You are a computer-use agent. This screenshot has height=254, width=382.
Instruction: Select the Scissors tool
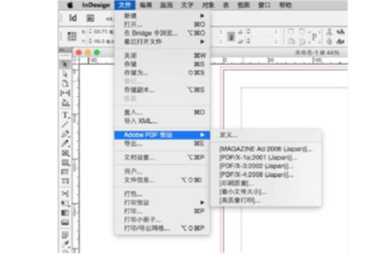click(x=65, y=194)
